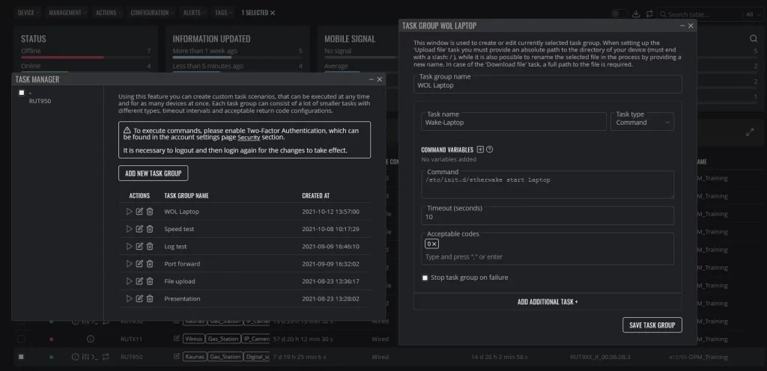Check Stop task group on failure
Image resolution: width=767 pixels, height=371 pixels.
click(x=425, y=278)
